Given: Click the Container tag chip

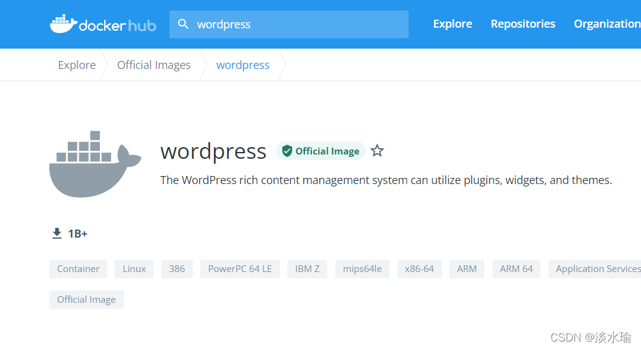Looking at the screenshot, I should [x=78, y=269].
